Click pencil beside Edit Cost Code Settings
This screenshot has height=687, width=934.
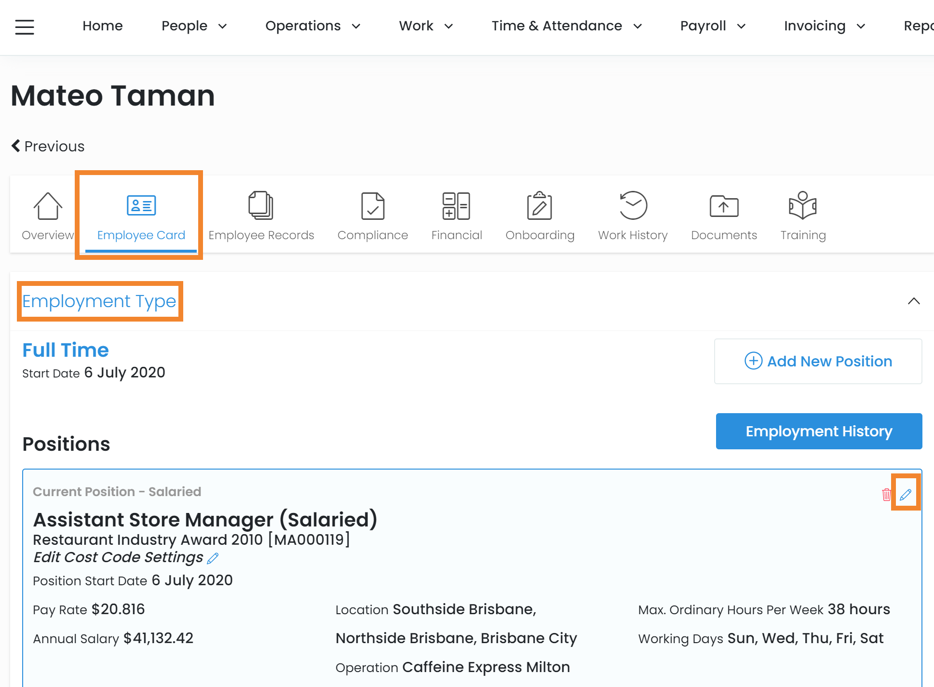(213, 558)
